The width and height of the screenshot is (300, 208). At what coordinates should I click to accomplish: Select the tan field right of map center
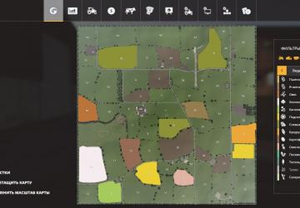(195, 110)
